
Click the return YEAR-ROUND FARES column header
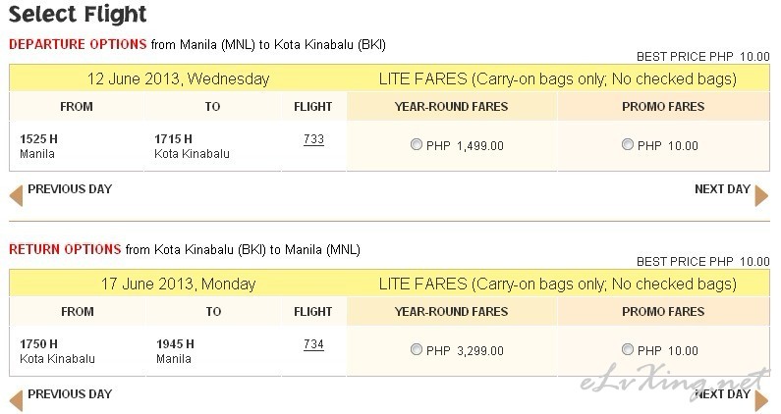point(451,312)
